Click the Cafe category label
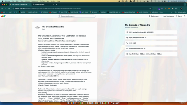Viewport: 187px width, 105px height. (x=44, y=29)
